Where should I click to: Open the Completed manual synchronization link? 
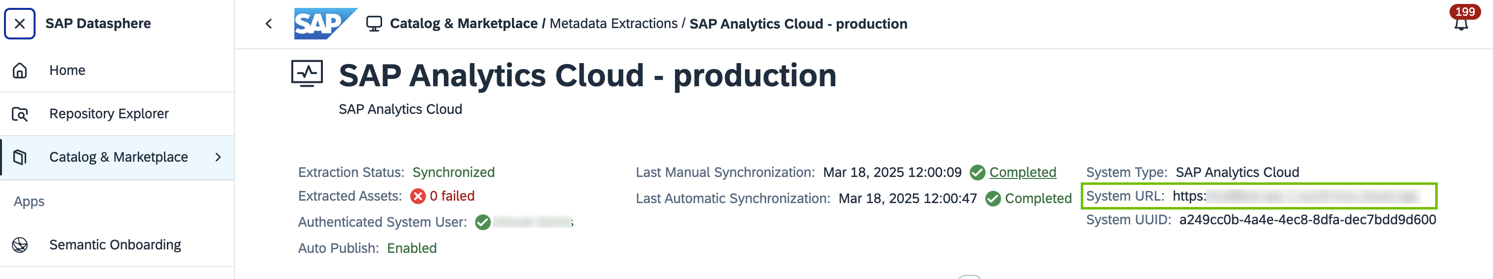[x=1022, y=173]
